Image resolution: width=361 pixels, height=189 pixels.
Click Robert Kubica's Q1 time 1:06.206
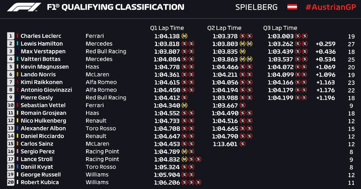click(x=167, y=182)
